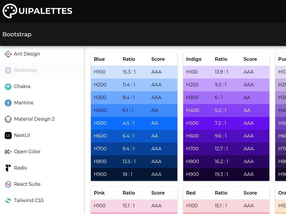The width and height of the screenshot is (286, 214).
Task: Click the 4.5 : 1 ratio value
Action: [x=128, y=123]
